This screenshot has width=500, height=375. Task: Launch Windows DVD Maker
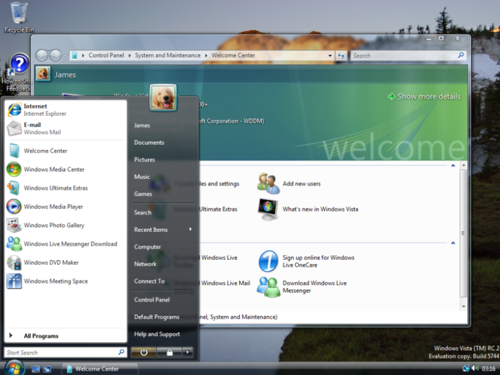pos(65,262)
